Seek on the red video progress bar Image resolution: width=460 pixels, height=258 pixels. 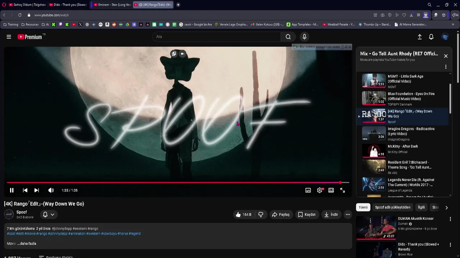178,182
